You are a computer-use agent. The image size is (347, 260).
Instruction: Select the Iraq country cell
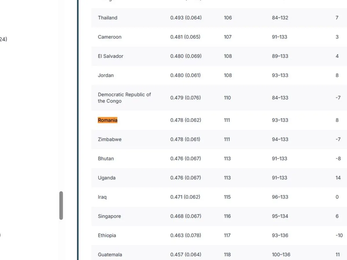(102, 197)
